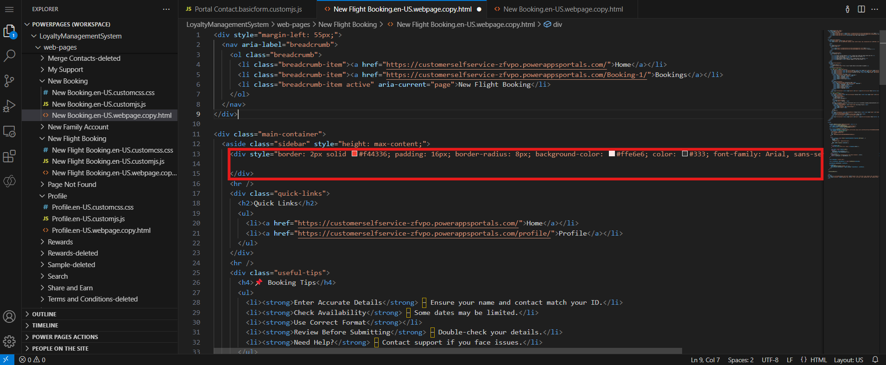
Task: Split the editor with the layout icon
Action: (861, 9)
